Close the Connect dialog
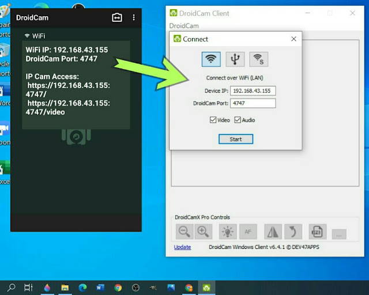369x295 pixels. coord(293,39)
